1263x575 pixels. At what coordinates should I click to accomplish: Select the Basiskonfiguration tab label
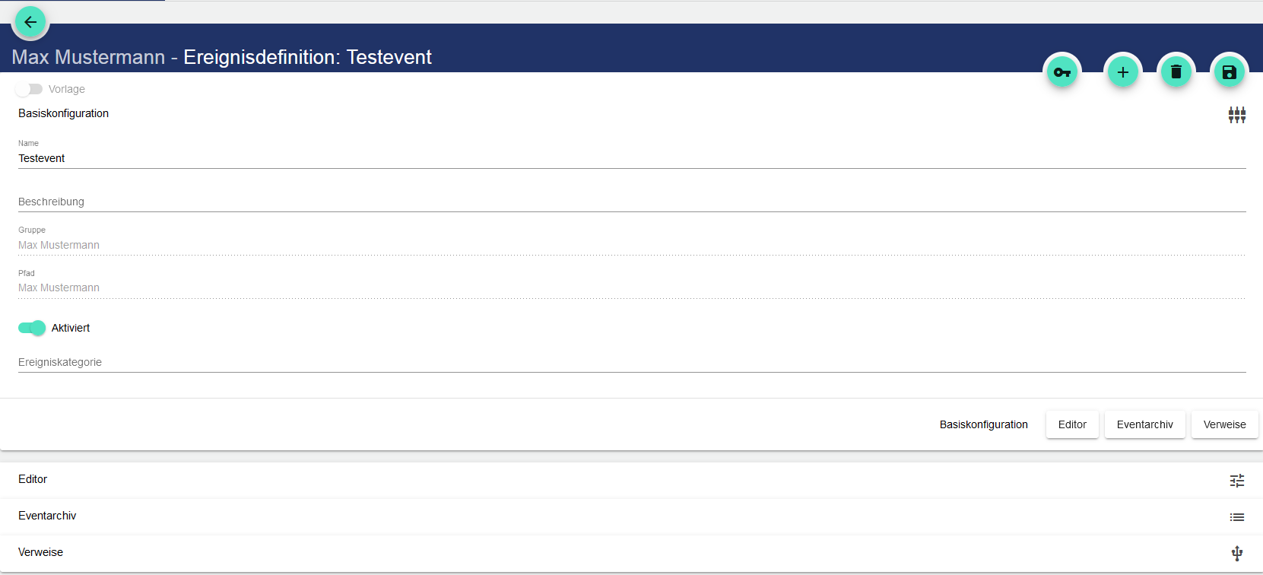[983, 424]
